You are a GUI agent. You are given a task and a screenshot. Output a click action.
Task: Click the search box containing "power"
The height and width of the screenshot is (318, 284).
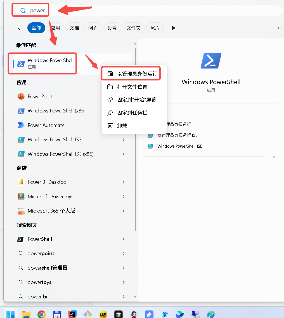pos(149,11)
